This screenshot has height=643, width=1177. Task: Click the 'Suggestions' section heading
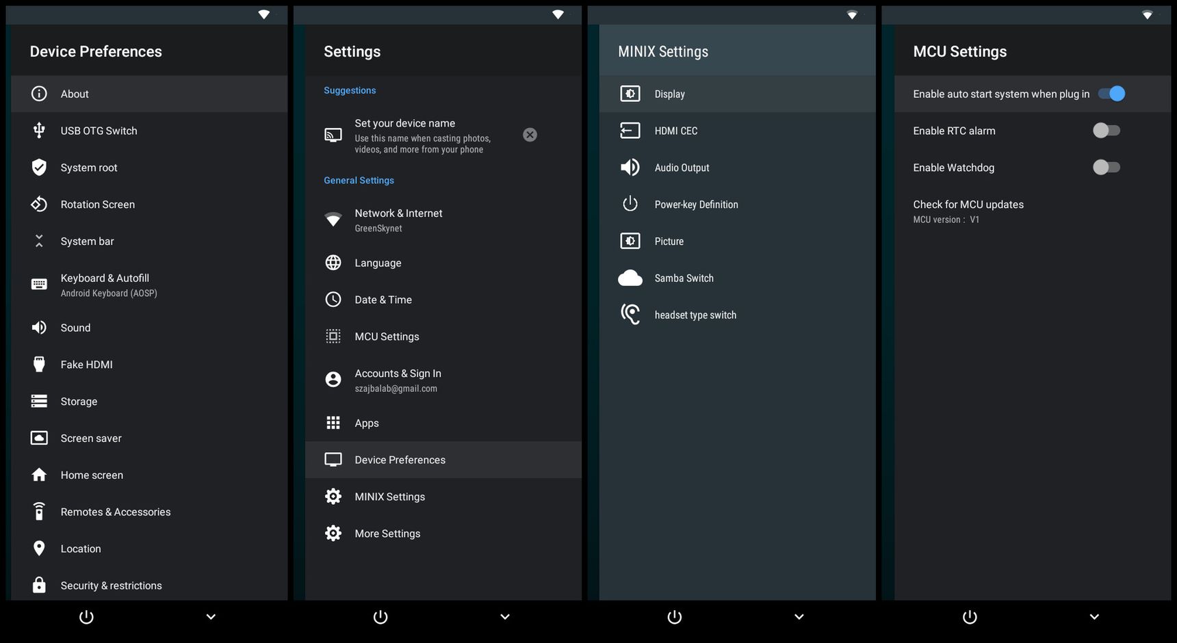(350, 90)
